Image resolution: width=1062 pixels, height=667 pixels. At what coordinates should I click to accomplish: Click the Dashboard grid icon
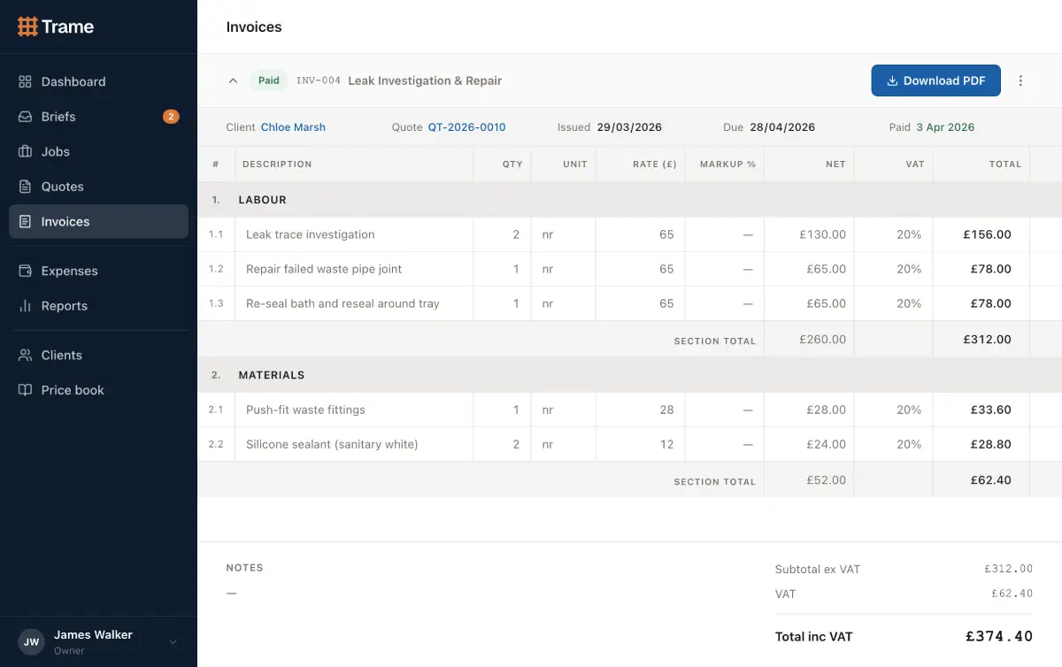pos(25,81)
